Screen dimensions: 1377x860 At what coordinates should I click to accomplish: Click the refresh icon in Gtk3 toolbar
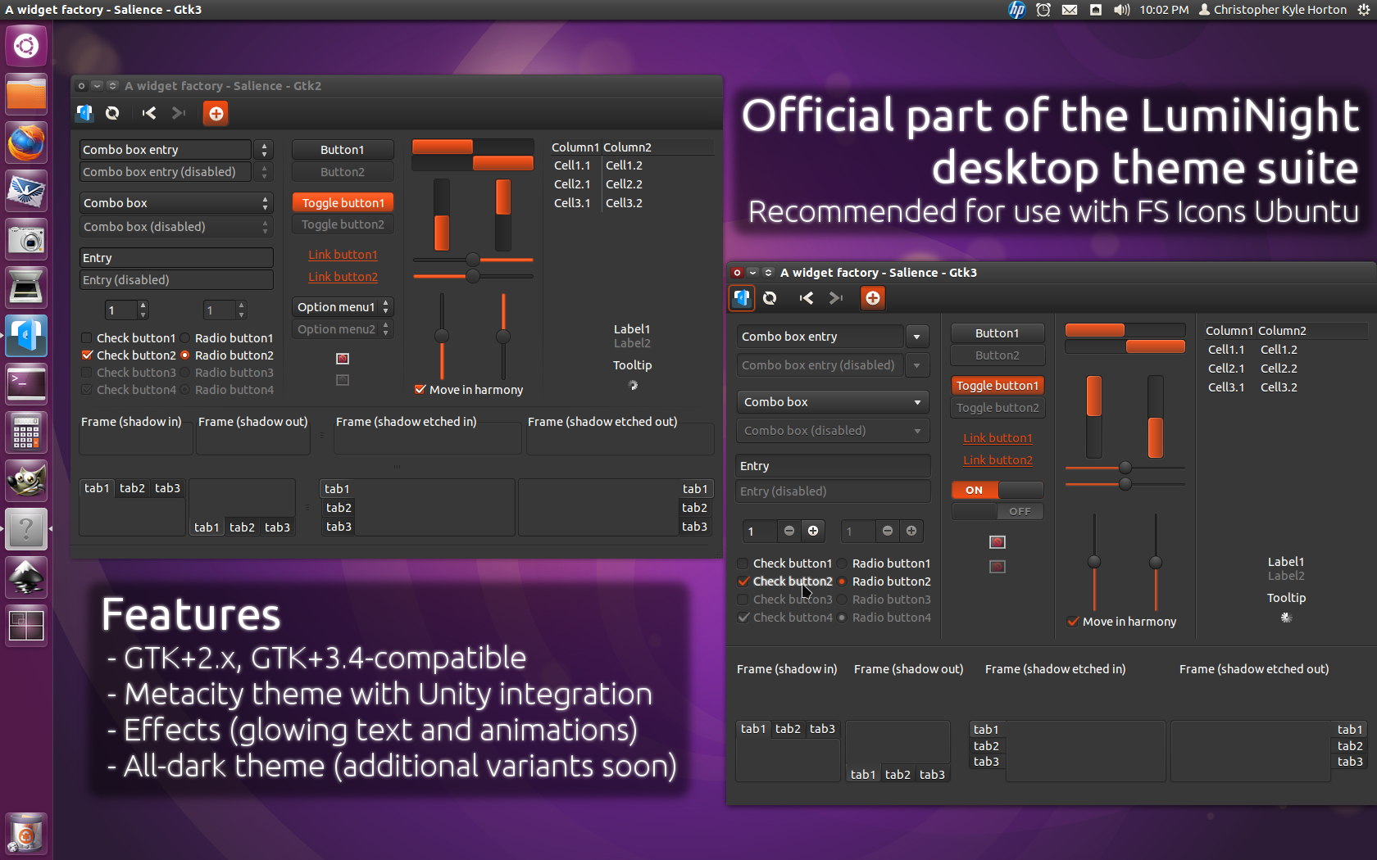point(770,298)
